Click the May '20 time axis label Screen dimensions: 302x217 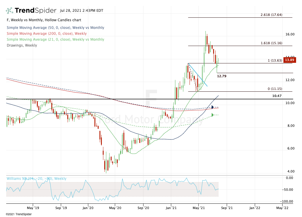pyautogui.click(x=115, y=208)
